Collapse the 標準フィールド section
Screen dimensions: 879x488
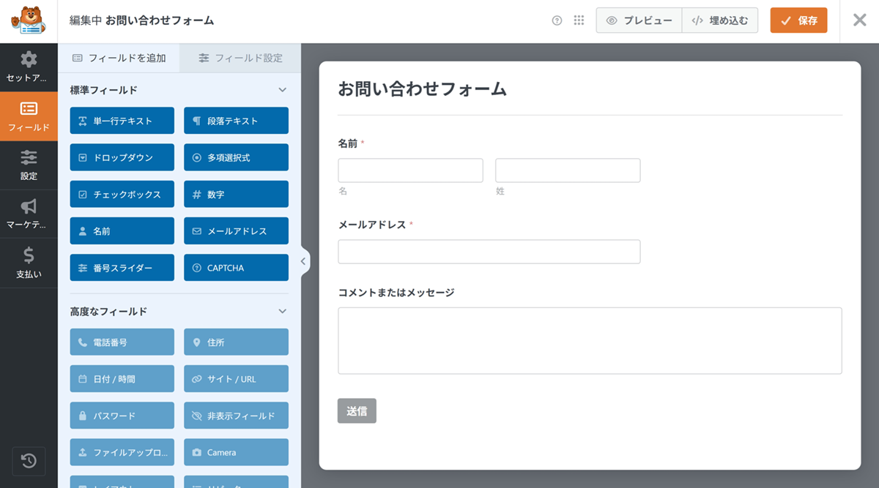(282, 90)
